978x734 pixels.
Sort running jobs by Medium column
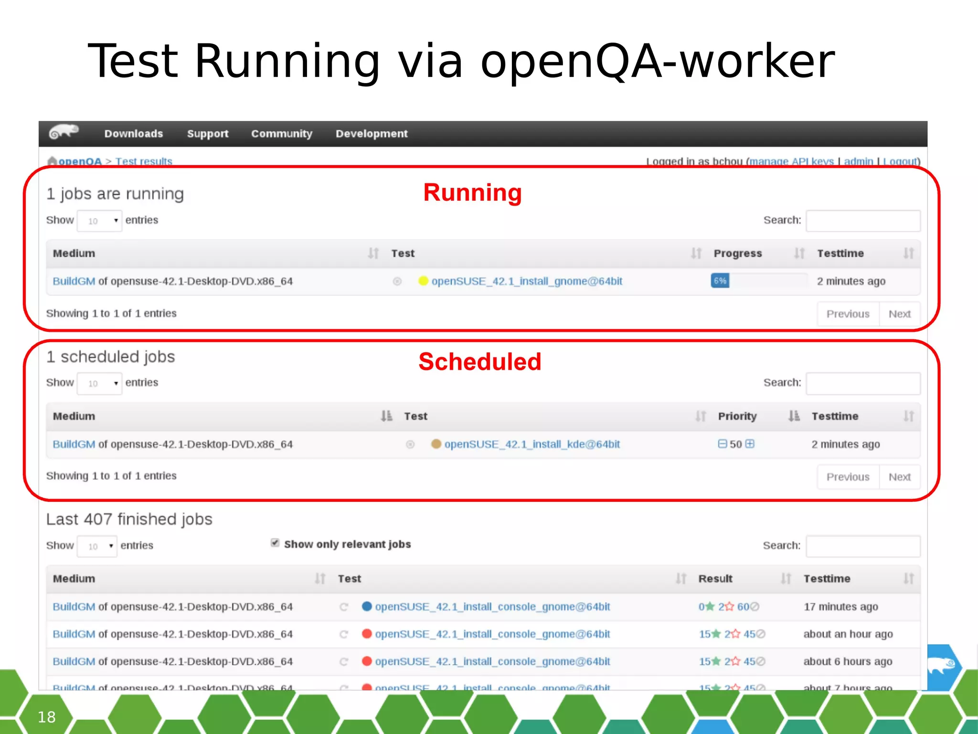click(x=373, y=253)
